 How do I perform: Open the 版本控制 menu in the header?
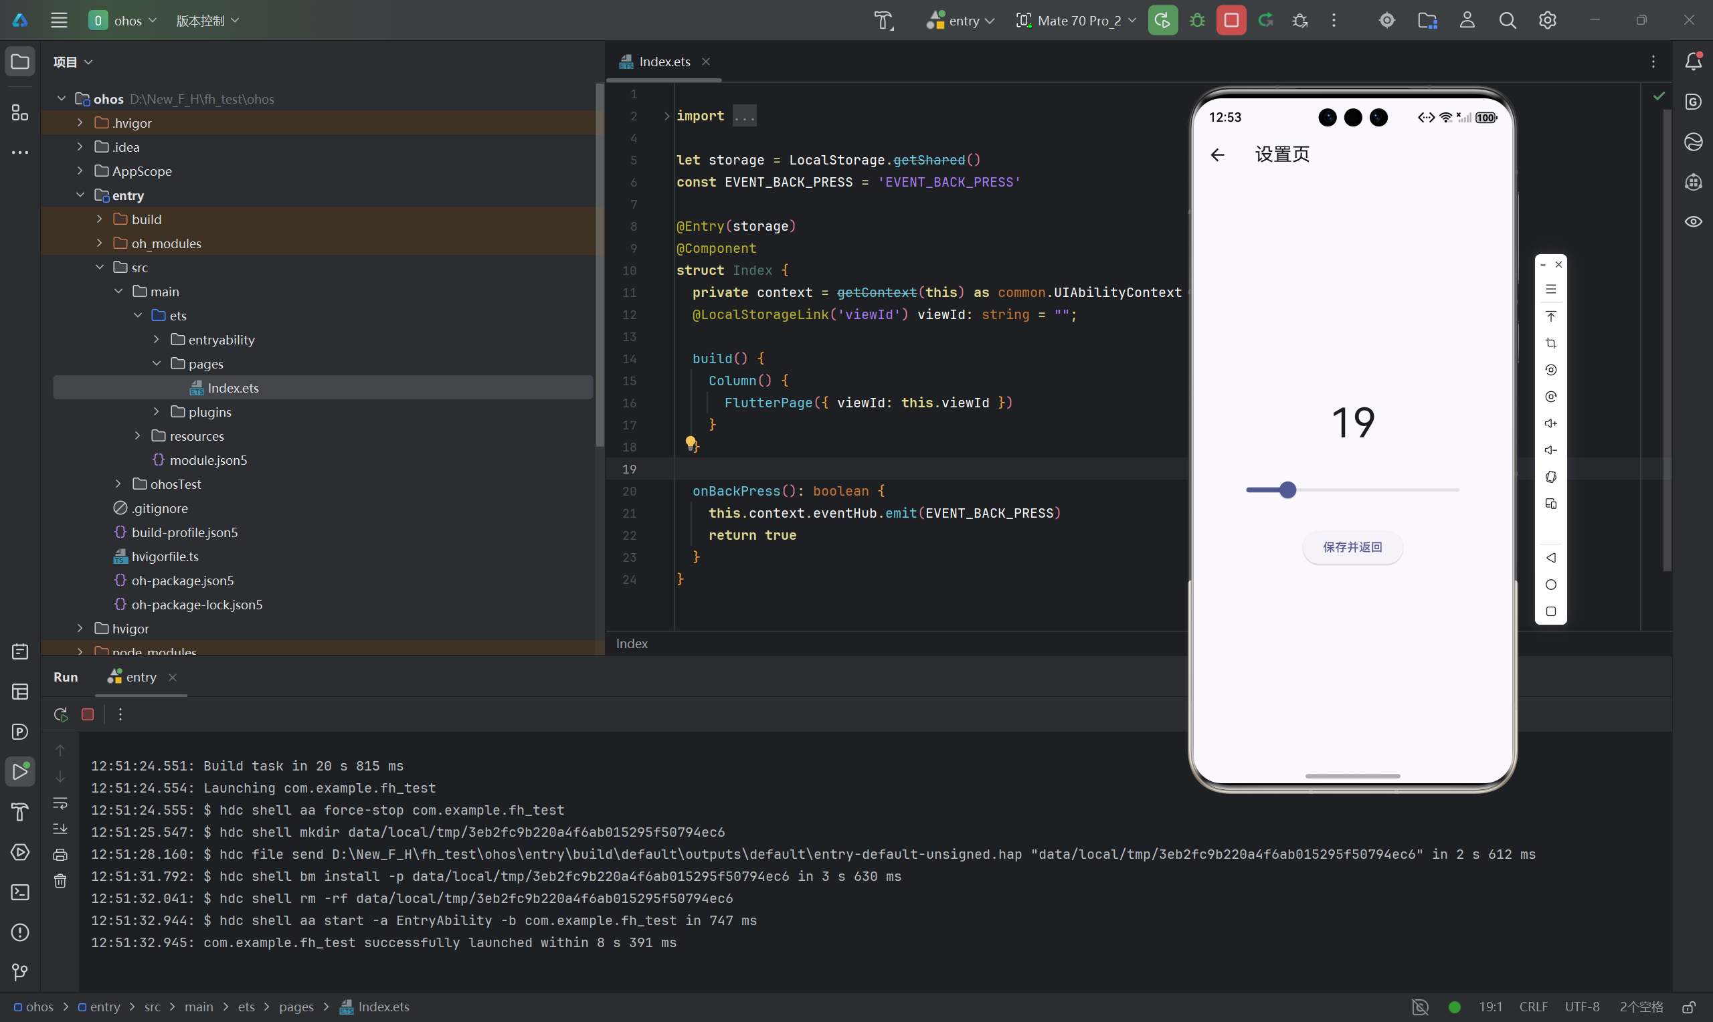(x=207, y=20)
